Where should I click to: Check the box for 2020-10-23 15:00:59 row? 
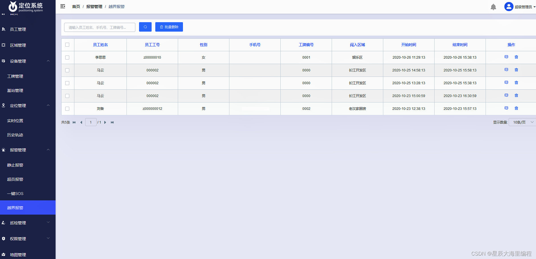click(x=67, y=96)
